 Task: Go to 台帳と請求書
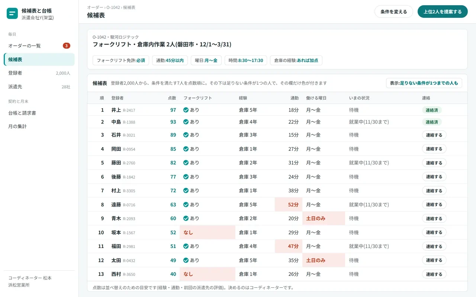click(x=39, y=113)
